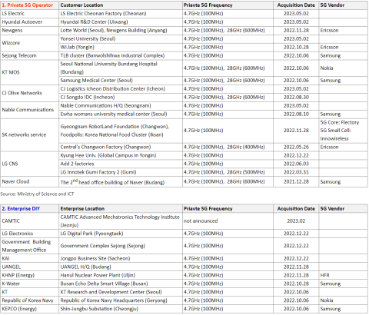The height and width of the screenshot is (315, 369).
Task: Select 'Jongpo Business Site (Sacheon)' cell
Action: (121, 258)
